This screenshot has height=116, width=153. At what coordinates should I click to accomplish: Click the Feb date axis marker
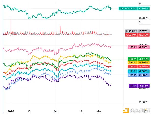(56, 111)
